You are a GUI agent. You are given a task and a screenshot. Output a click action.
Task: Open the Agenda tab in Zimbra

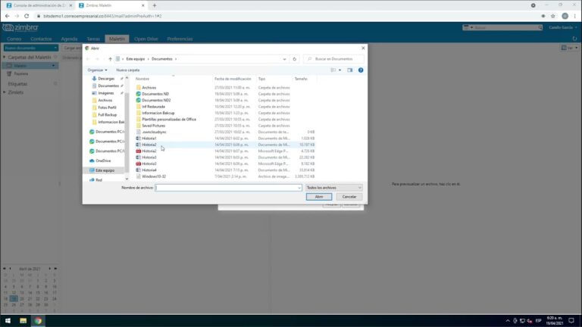coord(70,39)
